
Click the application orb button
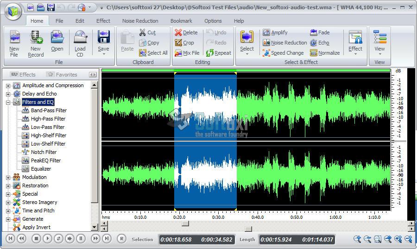(13, 12)
